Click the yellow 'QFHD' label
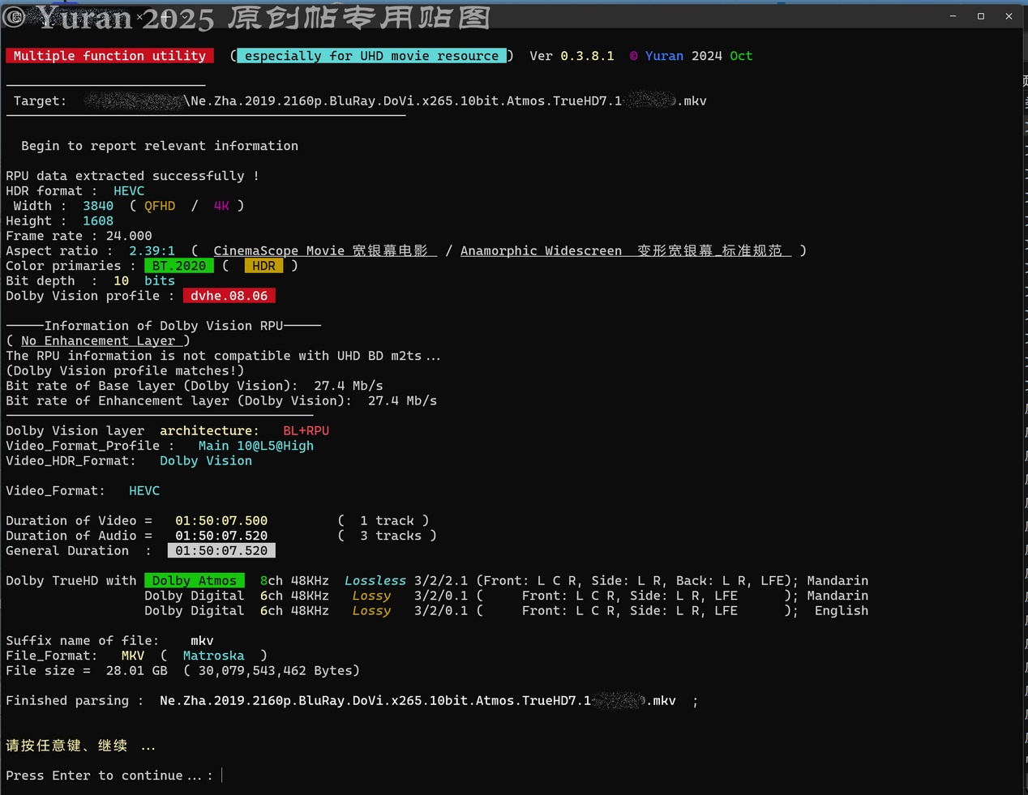1028x795 pixels. (x=160, y=206)
